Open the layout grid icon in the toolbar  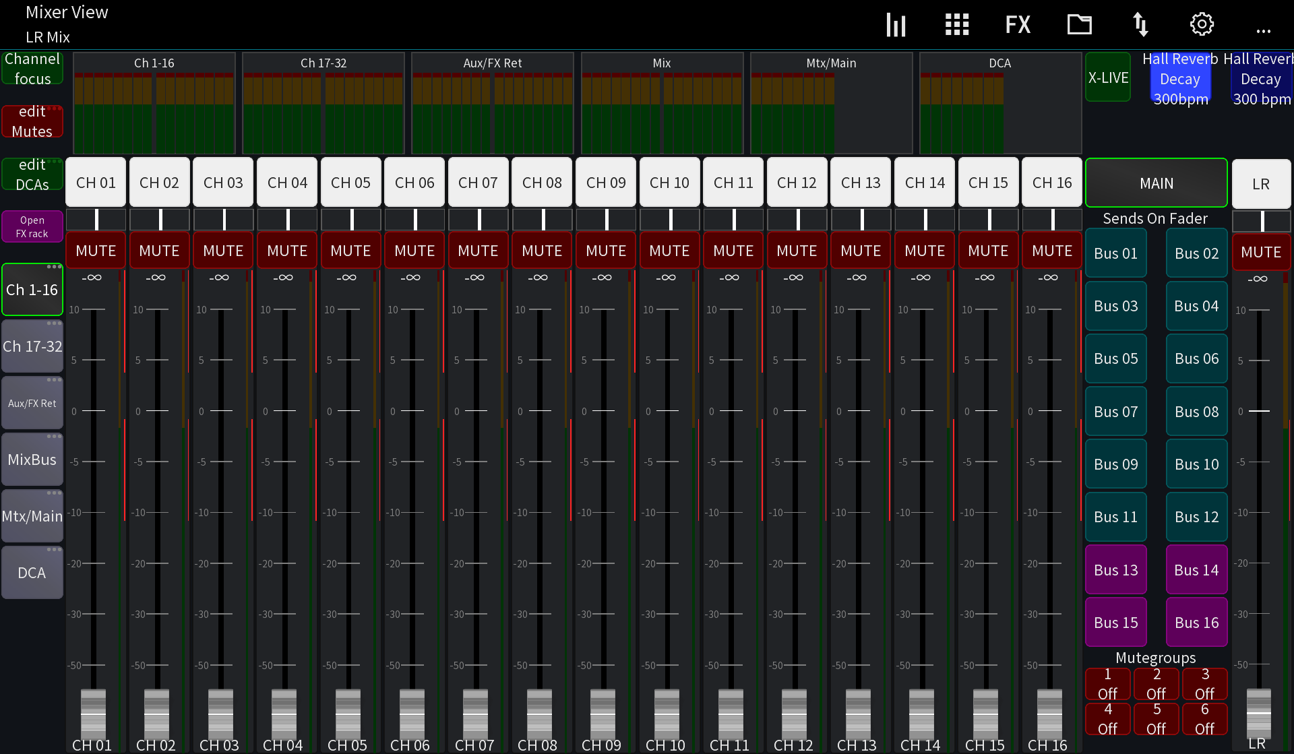point(956,24)
